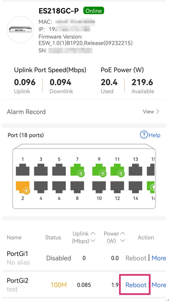
Task: Click the switch device thumbnail image
Action: (x=20, y=29)
